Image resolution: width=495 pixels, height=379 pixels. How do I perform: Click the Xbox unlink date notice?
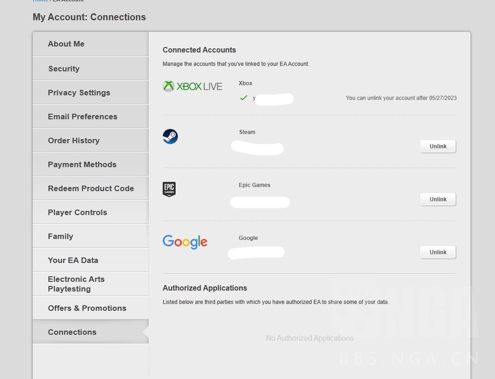tap(401, 98)
